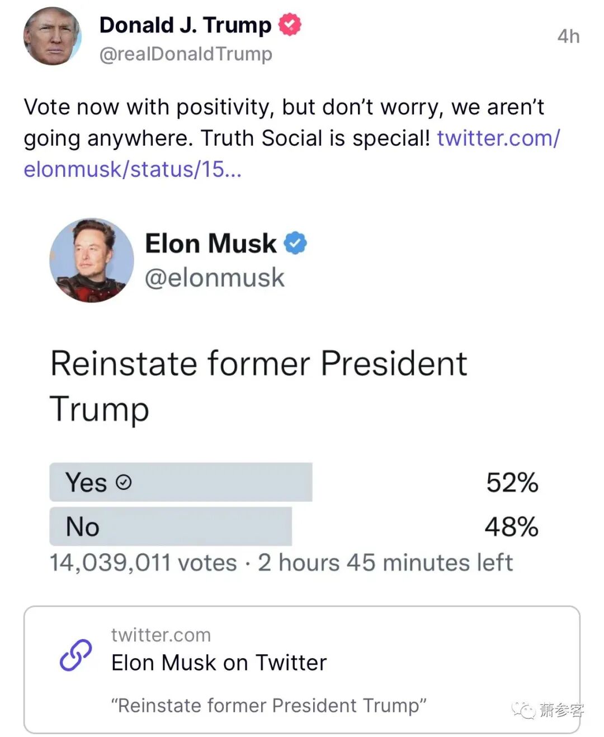Viewport: 604px width, 737px height.
Task: Open the Donald J. Trump display name
Action: click(185, 25)
